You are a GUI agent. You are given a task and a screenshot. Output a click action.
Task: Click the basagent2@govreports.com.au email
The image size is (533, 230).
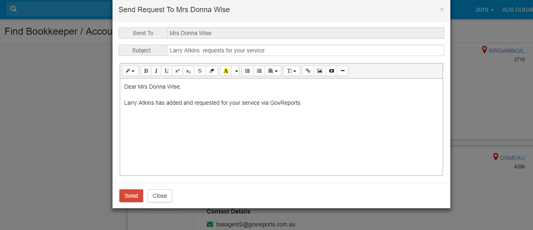point(256,224)
